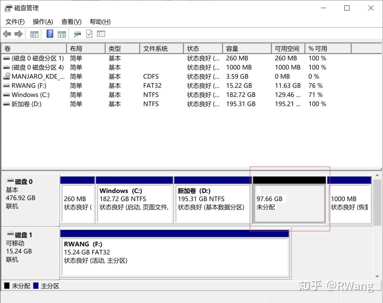
Task: Click the vertical scrollbar up arrow
Action: (x=377, y=175)
